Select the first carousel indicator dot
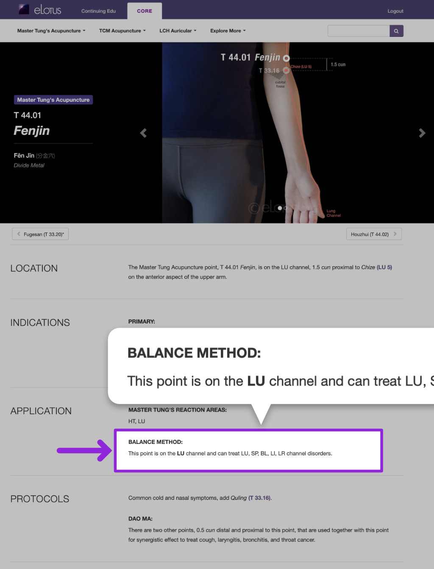 point(280,208)
